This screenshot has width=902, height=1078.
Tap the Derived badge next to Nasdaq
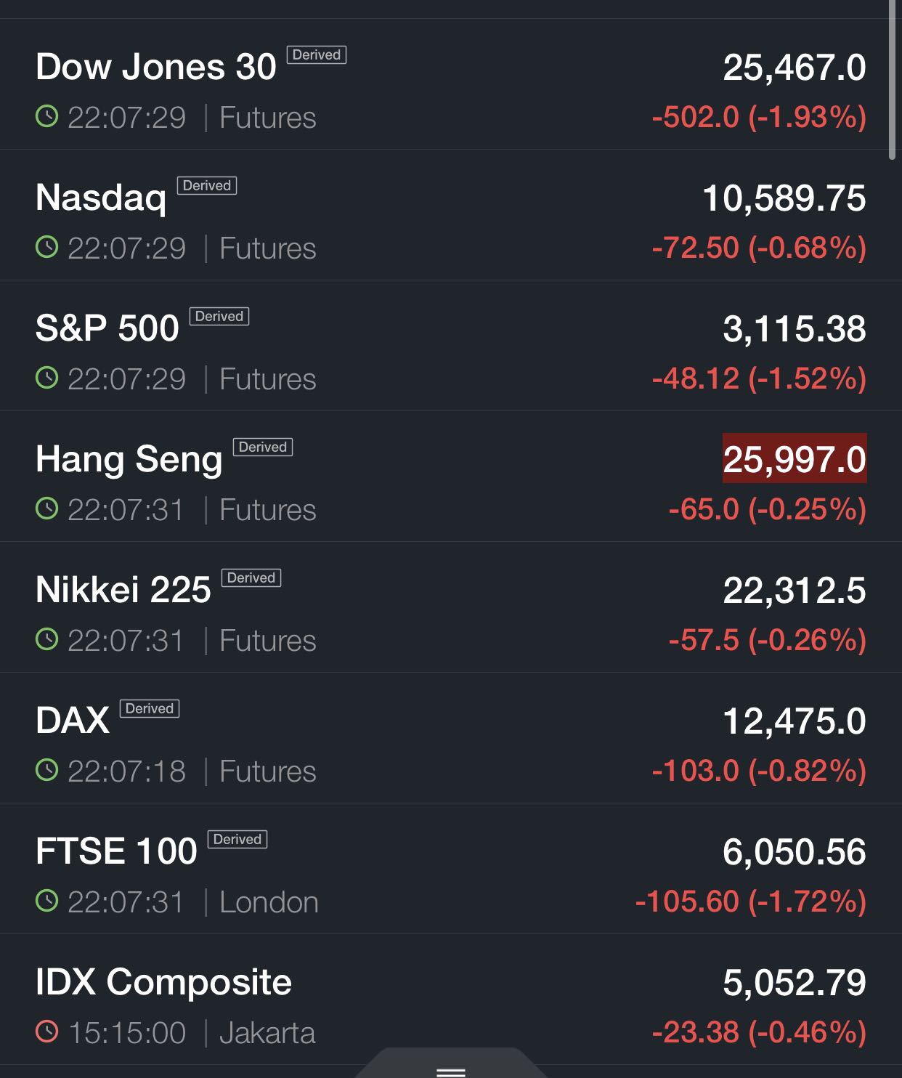pyautogui.click(x=207, y=186)
